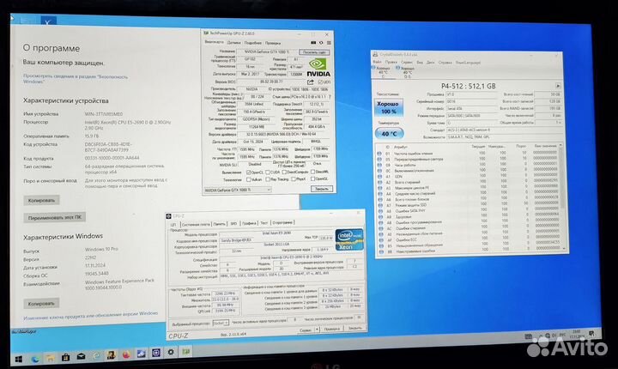The height and width of the screenshot is (369, 618).
Task: Toggle the PhysX checkbox in GPU-Z
Action: [294, 179]
